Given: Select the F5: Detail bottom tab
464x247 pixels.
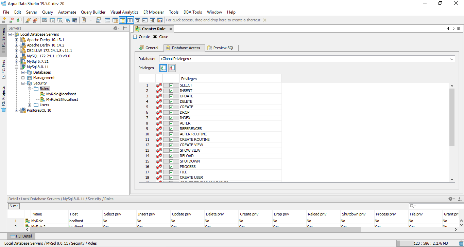Looking at the screenshot, I should (21, 236).
